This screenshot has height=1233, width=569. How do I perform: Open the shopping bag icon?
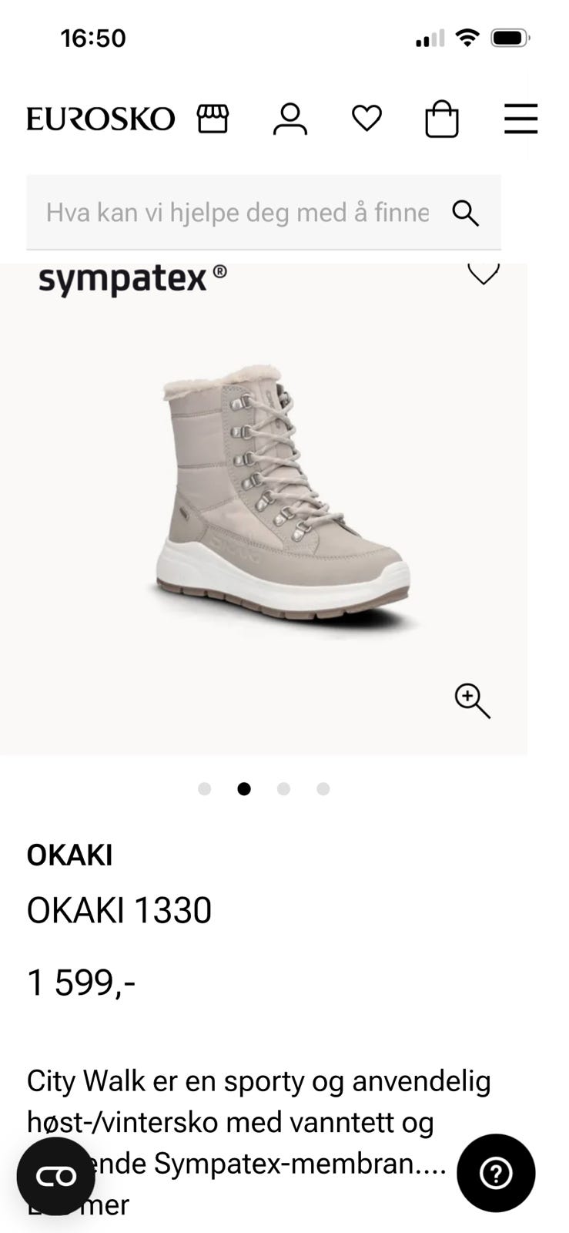click(442, 119)
